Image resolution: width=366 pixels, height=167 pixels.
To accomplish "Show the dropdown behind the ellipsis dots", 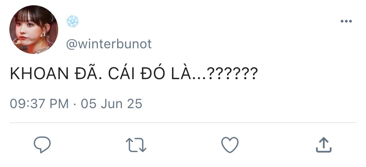I will click(346, 21).
